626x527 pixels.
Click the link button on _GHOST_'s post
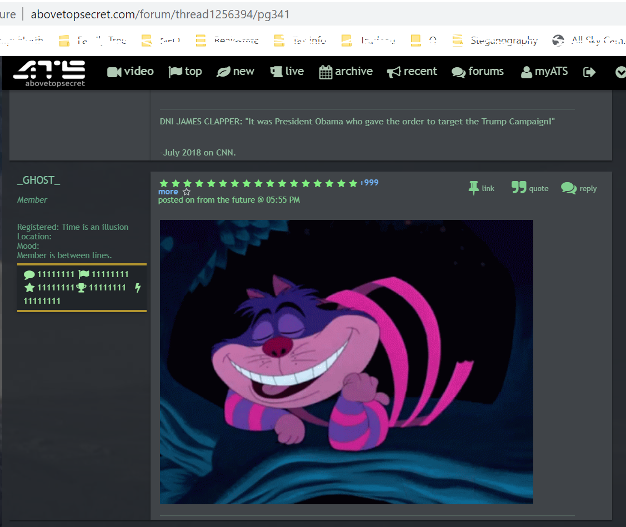pyautogui.click(x=482, y=188)
